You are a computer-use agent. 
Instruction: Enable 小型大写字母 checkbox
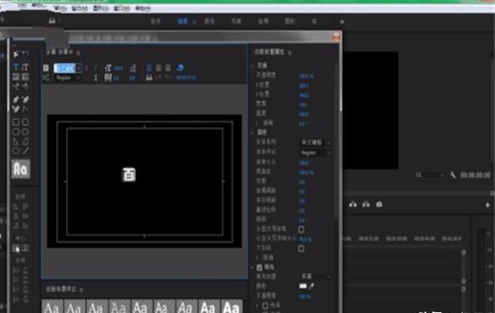click(301, 229)
